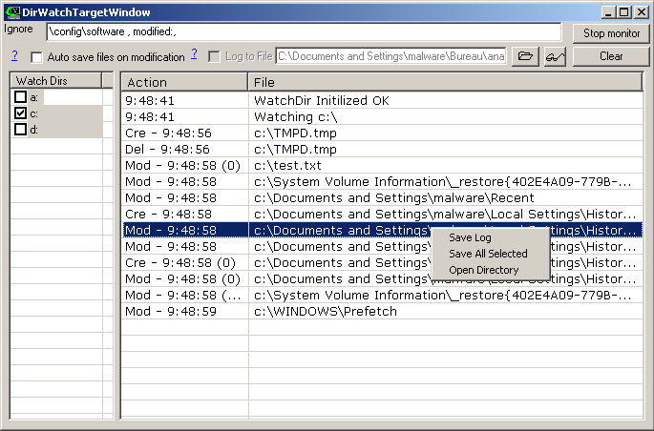The width and height of the screenshot is (654, 431).
Task: Uncheck the c: drive watch checkbox
Action: (x=20, y=113)
